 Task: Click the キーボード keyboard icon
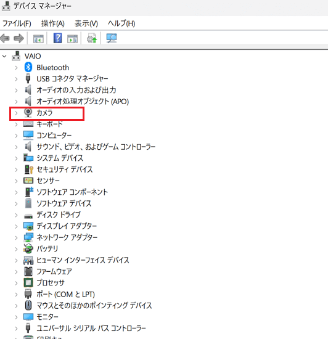tap(28, 124)
